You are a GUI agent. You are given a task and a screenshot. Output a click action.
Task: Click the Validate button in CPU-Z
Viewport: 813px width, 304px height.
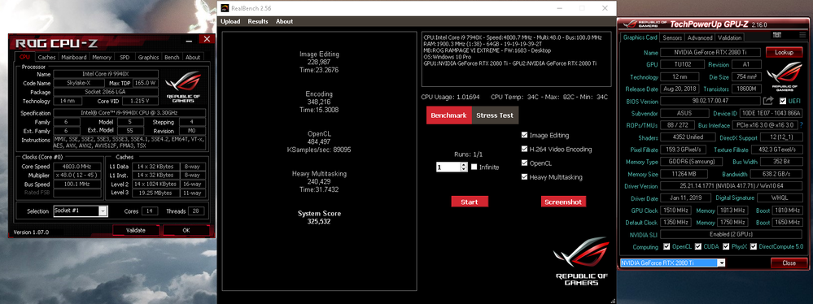pyautogui.click(x=136, y=230)
